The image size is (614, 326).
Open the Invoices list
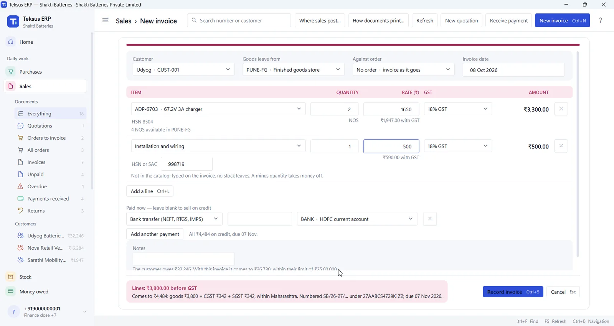[x=51, y=162]
